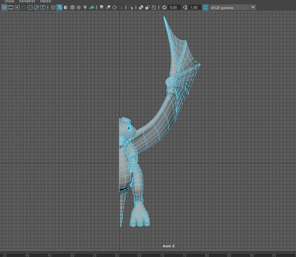Turn on use all lights bulb icon
296x257 pixels.
click(85, 7)
